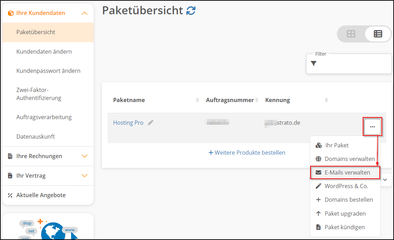Click the globe icon for Domains verwalten

click(318, 158)
